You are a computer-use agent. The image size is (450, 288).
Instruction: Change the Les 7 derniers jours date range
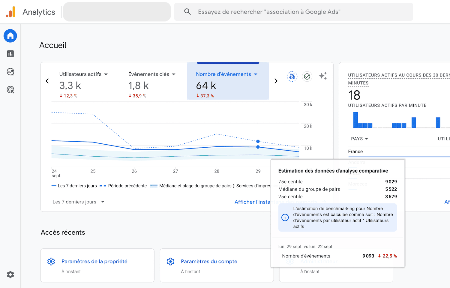[78, 202]
